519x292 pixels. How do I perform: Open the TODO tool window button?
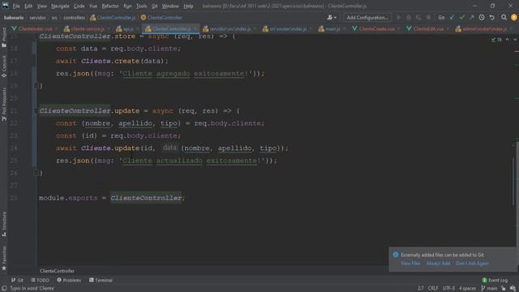[40, 280]
